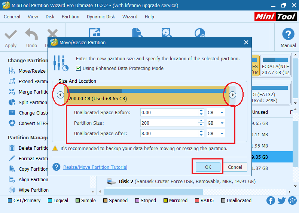Click the Unallocated Space After input field
Viewport: 299px width, 213px height.
pos(169,134)
